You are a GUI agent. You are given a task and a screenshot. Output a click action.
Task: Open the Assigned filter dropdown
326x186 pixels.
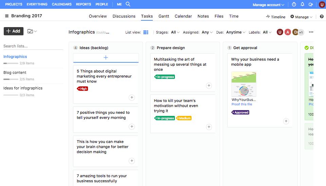pyautogui.click(x=207, y=32)
